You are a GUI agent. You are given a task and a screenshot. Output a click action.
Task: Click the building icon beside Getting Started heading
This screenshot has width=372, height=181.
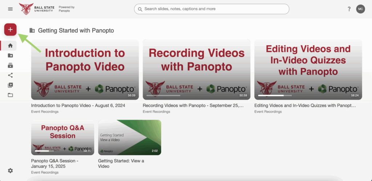click(x=32, y=30)
